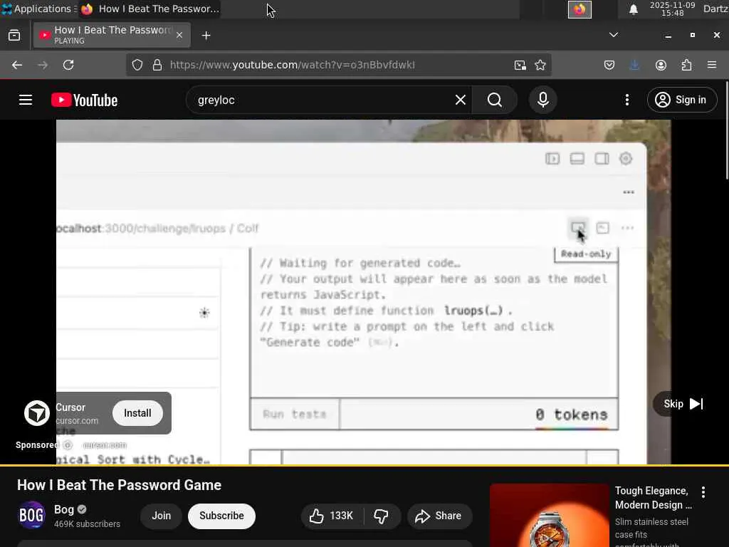
Task: Clear the greyloc search text
Action: click(x=461, y=100)
